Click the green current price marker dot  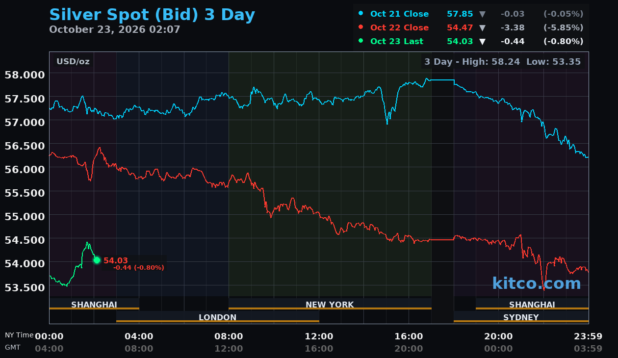pos(97,260)
